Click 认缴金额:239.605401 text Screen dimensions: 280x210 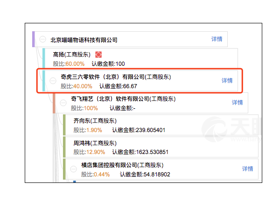click(139, 130)
